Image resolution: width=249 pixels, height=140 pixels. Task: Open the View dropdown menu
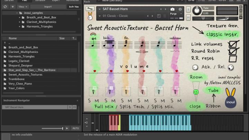pyautogui.click(x=23, y=7)
